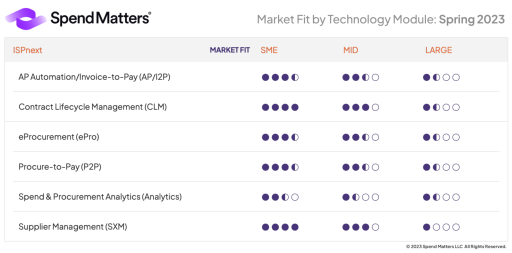This screenshot has width=512, height=253.
Task: Click the Supplier Management LARGE rating dots
Action: click(441, 227)
